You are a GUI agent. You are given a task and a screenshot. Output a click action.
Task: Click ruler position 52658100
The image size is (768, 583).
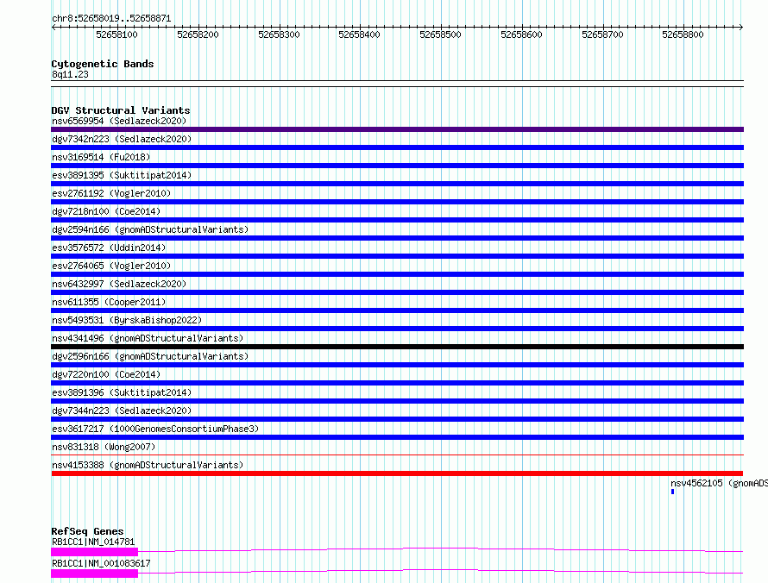click(116, 34)
